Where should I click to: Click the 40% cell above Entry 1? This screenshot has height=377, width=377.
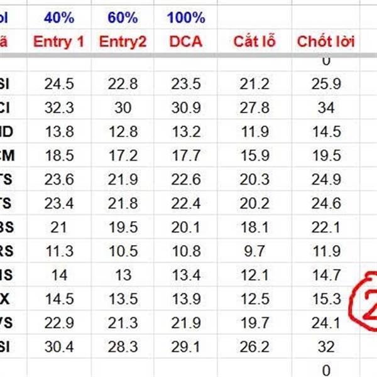click(58, 17)
